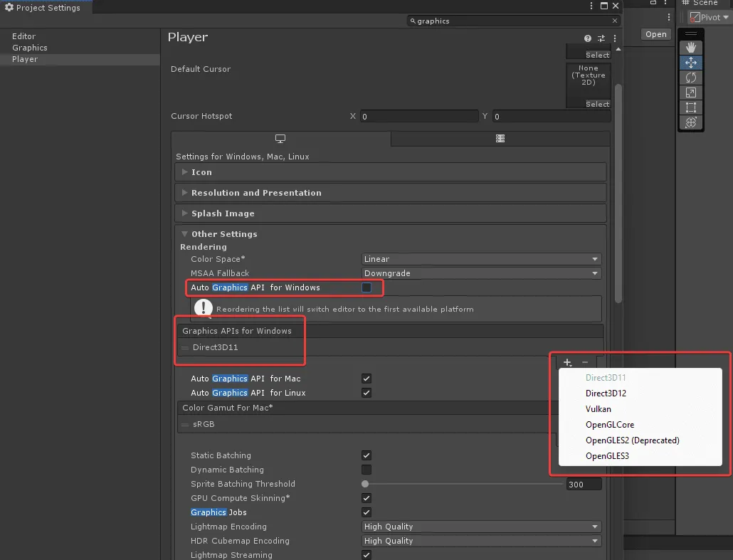Collapse the Other Settings section
Viewport: 733px width, 560px height.
(224, 234)
